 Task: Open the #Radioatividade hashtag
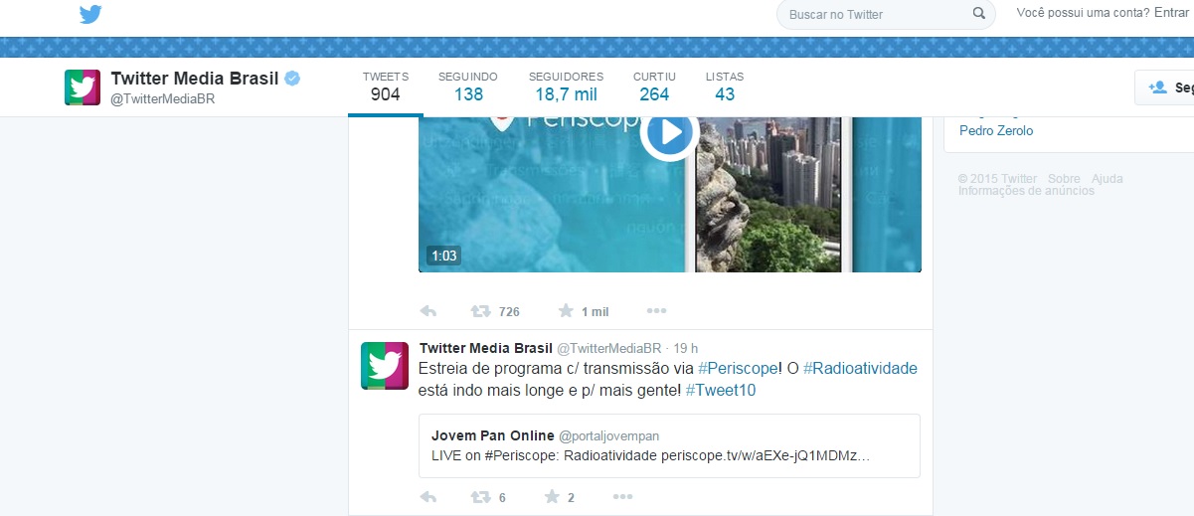pos(860,369)
